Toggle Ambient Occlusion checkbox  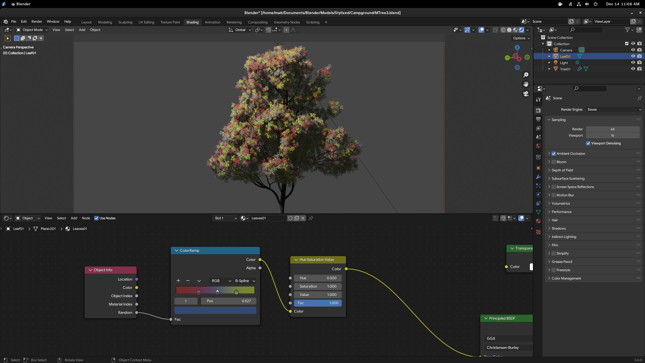pyautogui.click(x=554, y=154)
